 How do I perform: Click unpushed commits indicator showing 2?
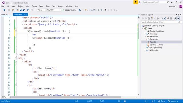tap(147, 101)
